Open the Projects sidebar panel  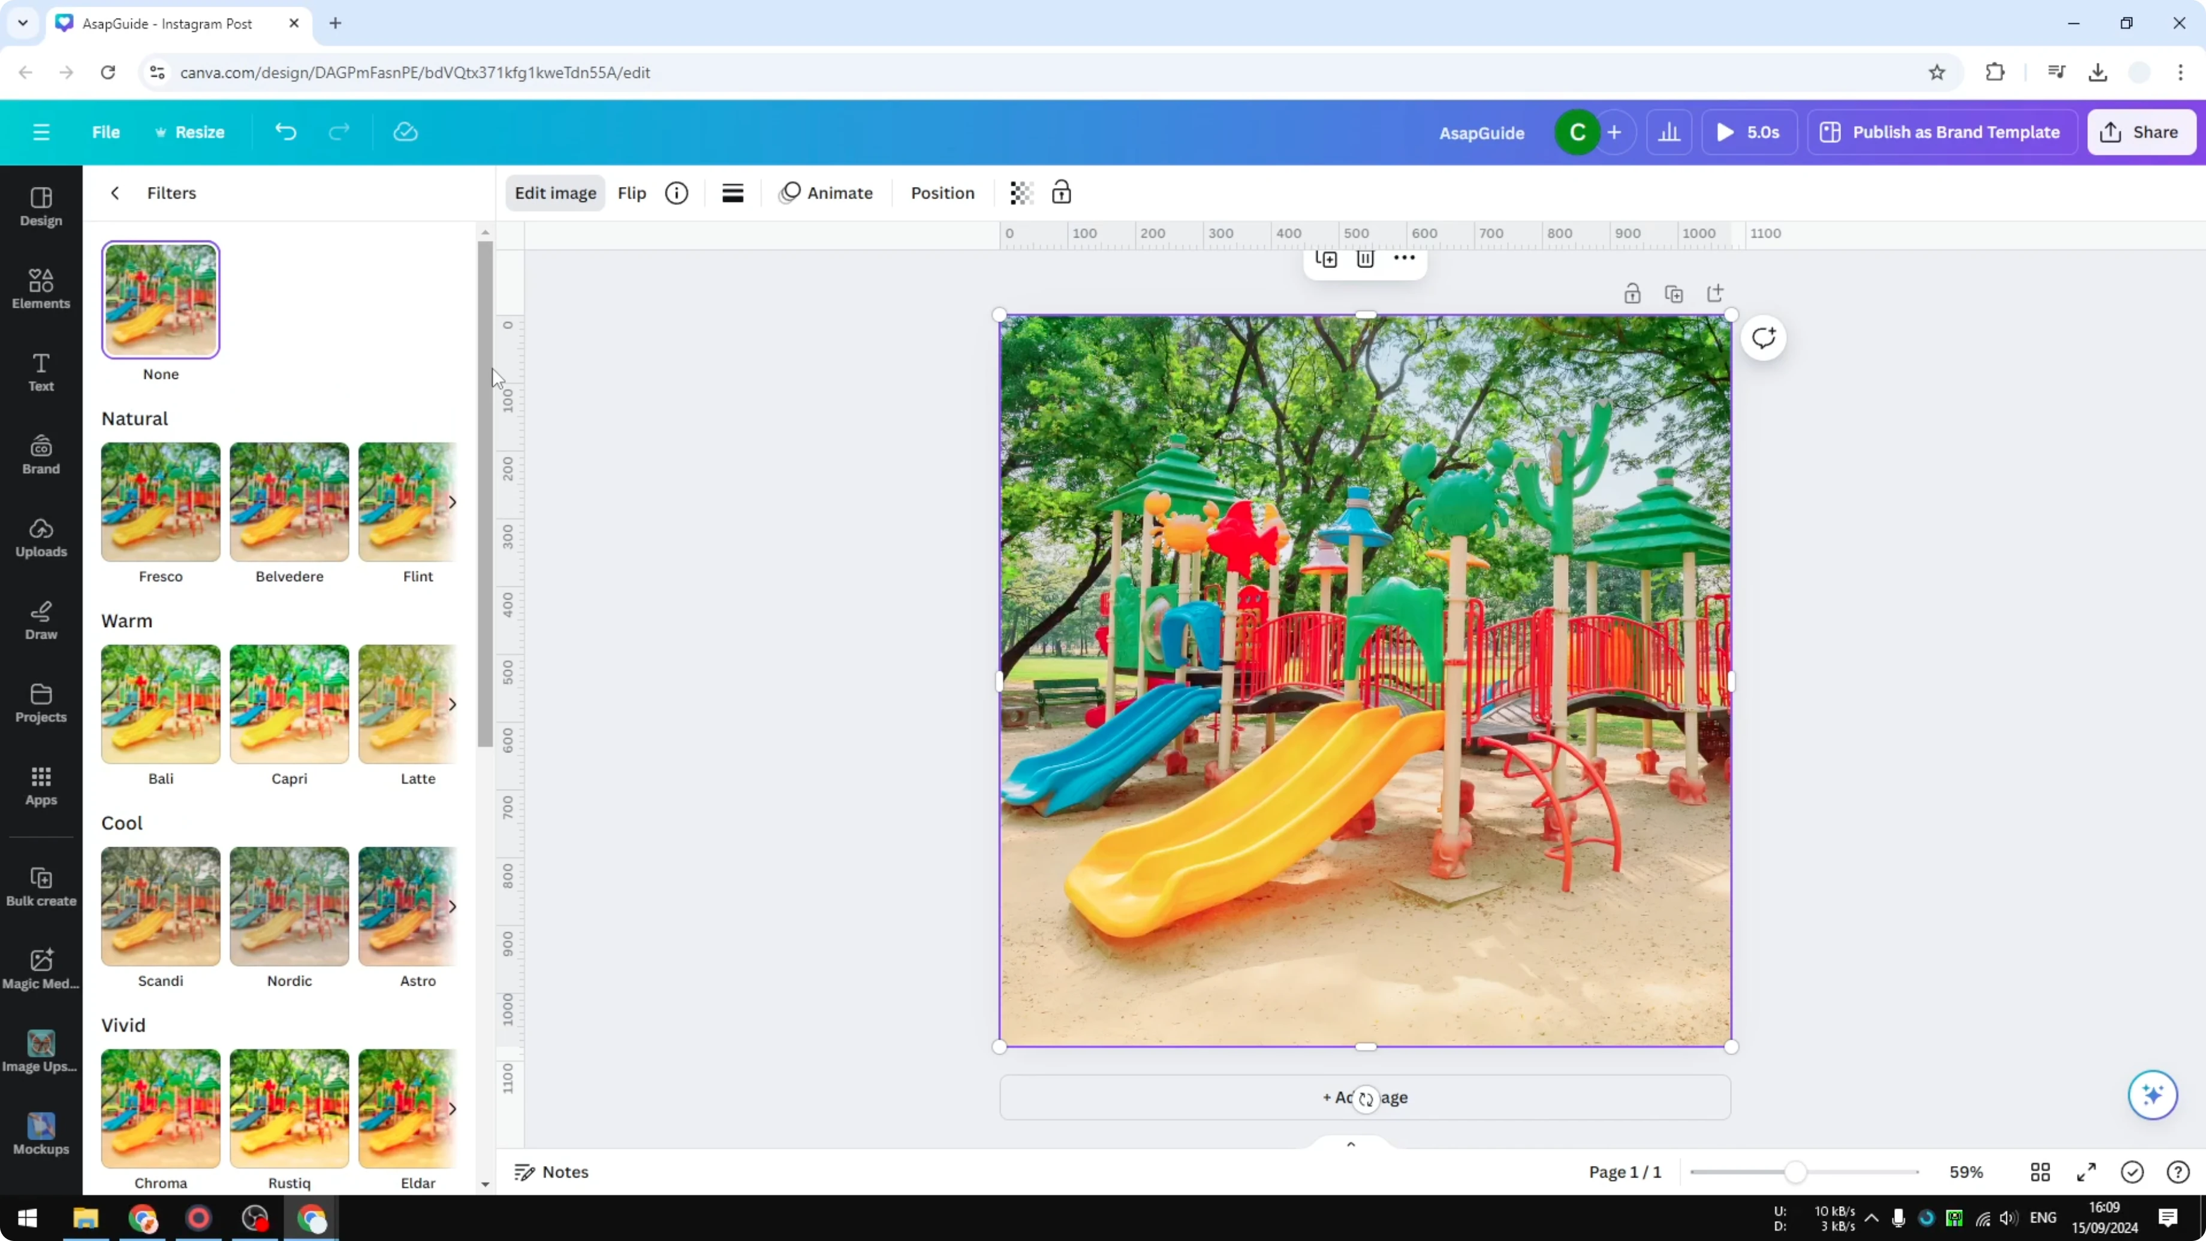click(x=41, y=703)
